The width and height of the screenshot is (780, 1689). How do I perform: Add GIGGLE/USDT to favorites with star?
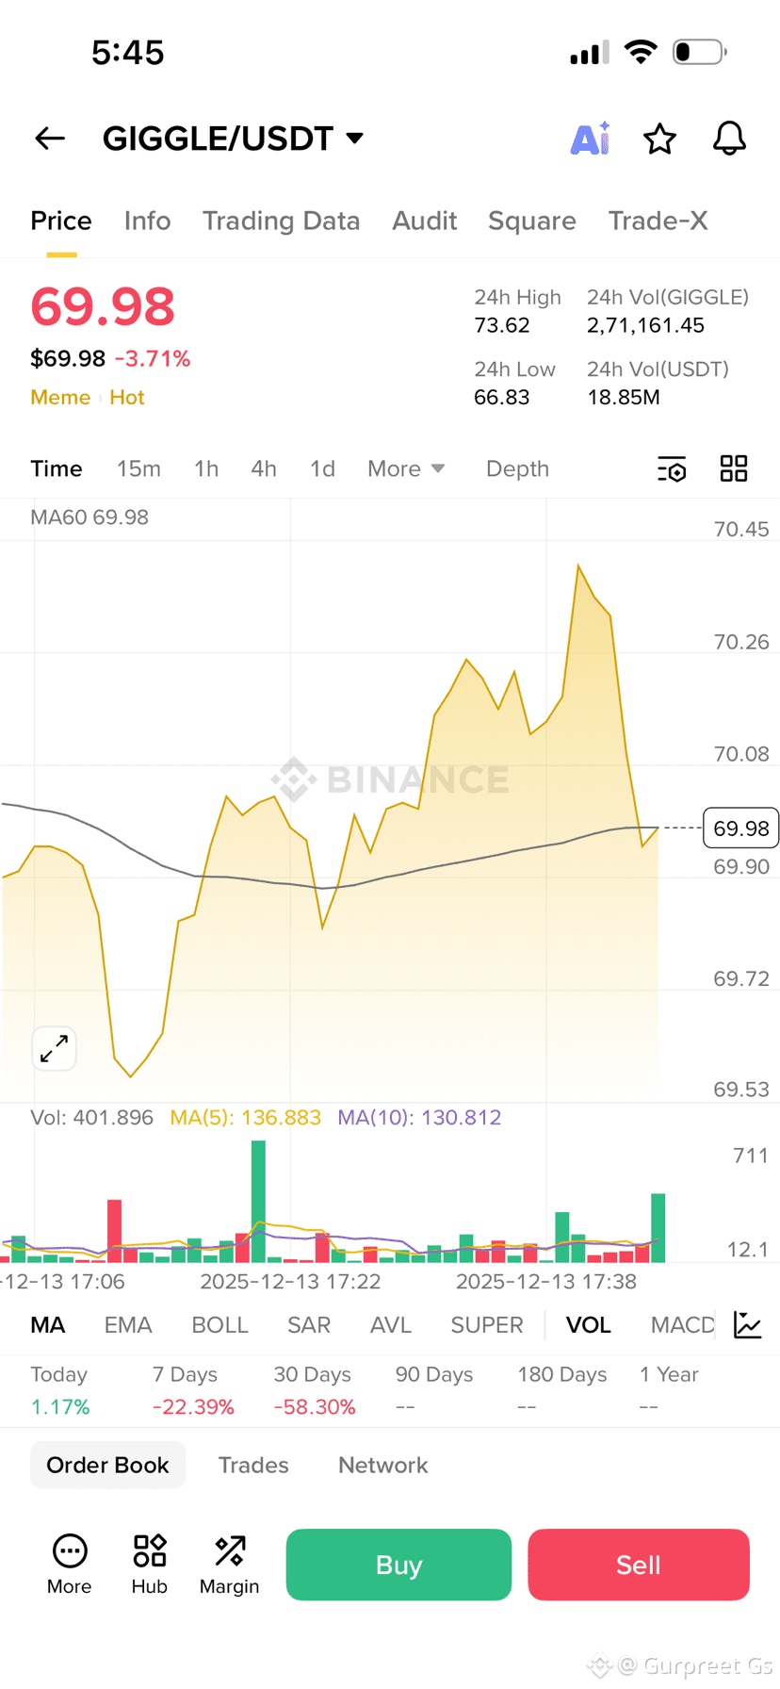click(659, 139)
